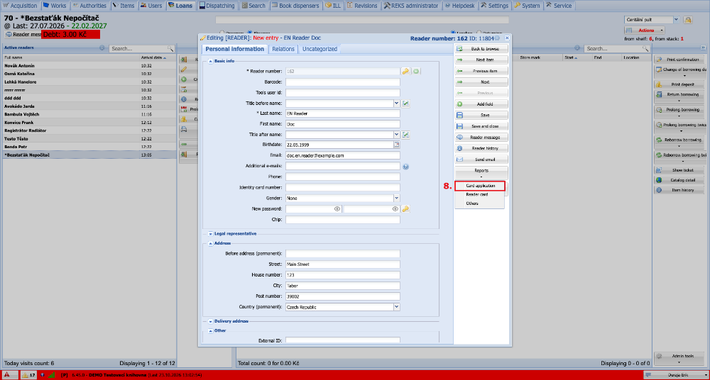The width and height of the screenshot is (710, 380).
Task: Go to Next item in the dialog
Action: 481,60
